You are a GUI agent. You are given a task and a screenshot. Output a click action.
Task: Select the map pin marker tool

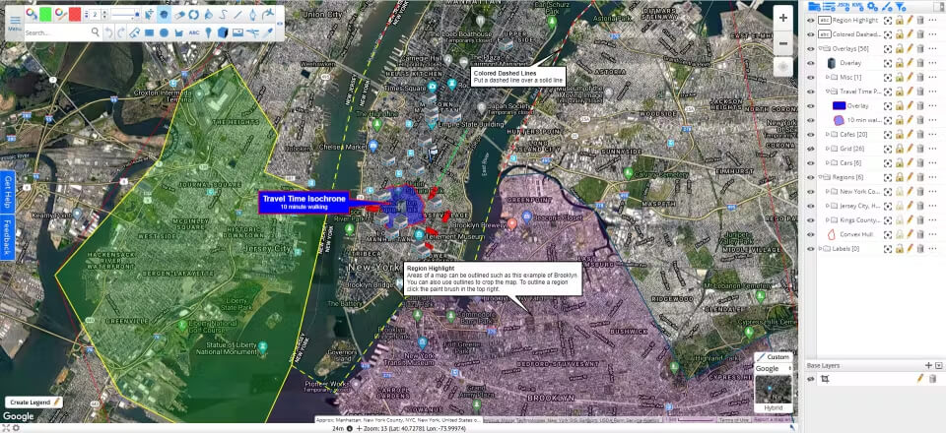coord(208,32)
